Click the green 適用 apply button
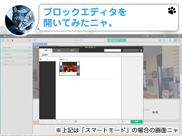Screen dimensions: 182x136 [136, 122]
